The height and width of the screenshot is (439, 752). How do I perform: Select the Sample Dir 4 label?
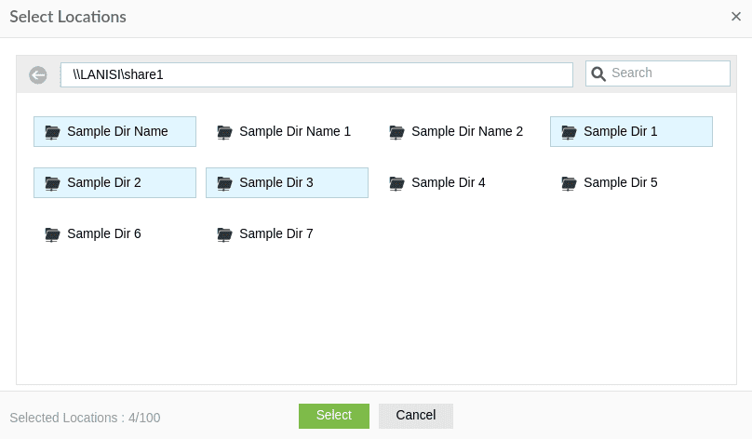[x=449, y=182]
